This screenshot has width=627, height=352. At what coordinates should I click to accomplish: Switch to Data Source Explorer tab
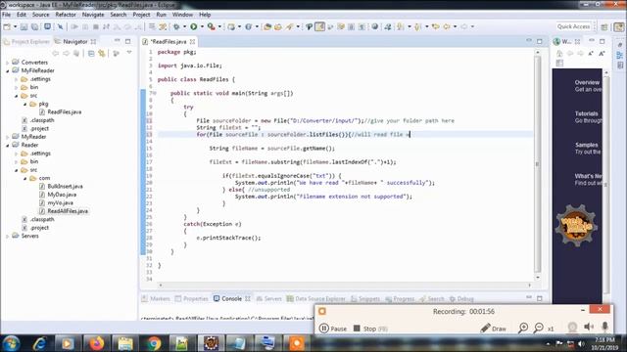315,298
